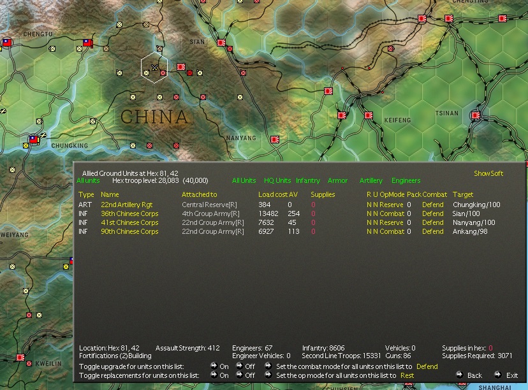Sort list by Type column header
This screenshot has height=390, width=528.
86,194
